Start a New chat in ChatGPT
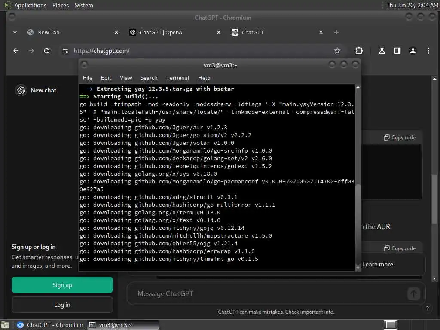 pyautogui.click(x=43, y=90)
